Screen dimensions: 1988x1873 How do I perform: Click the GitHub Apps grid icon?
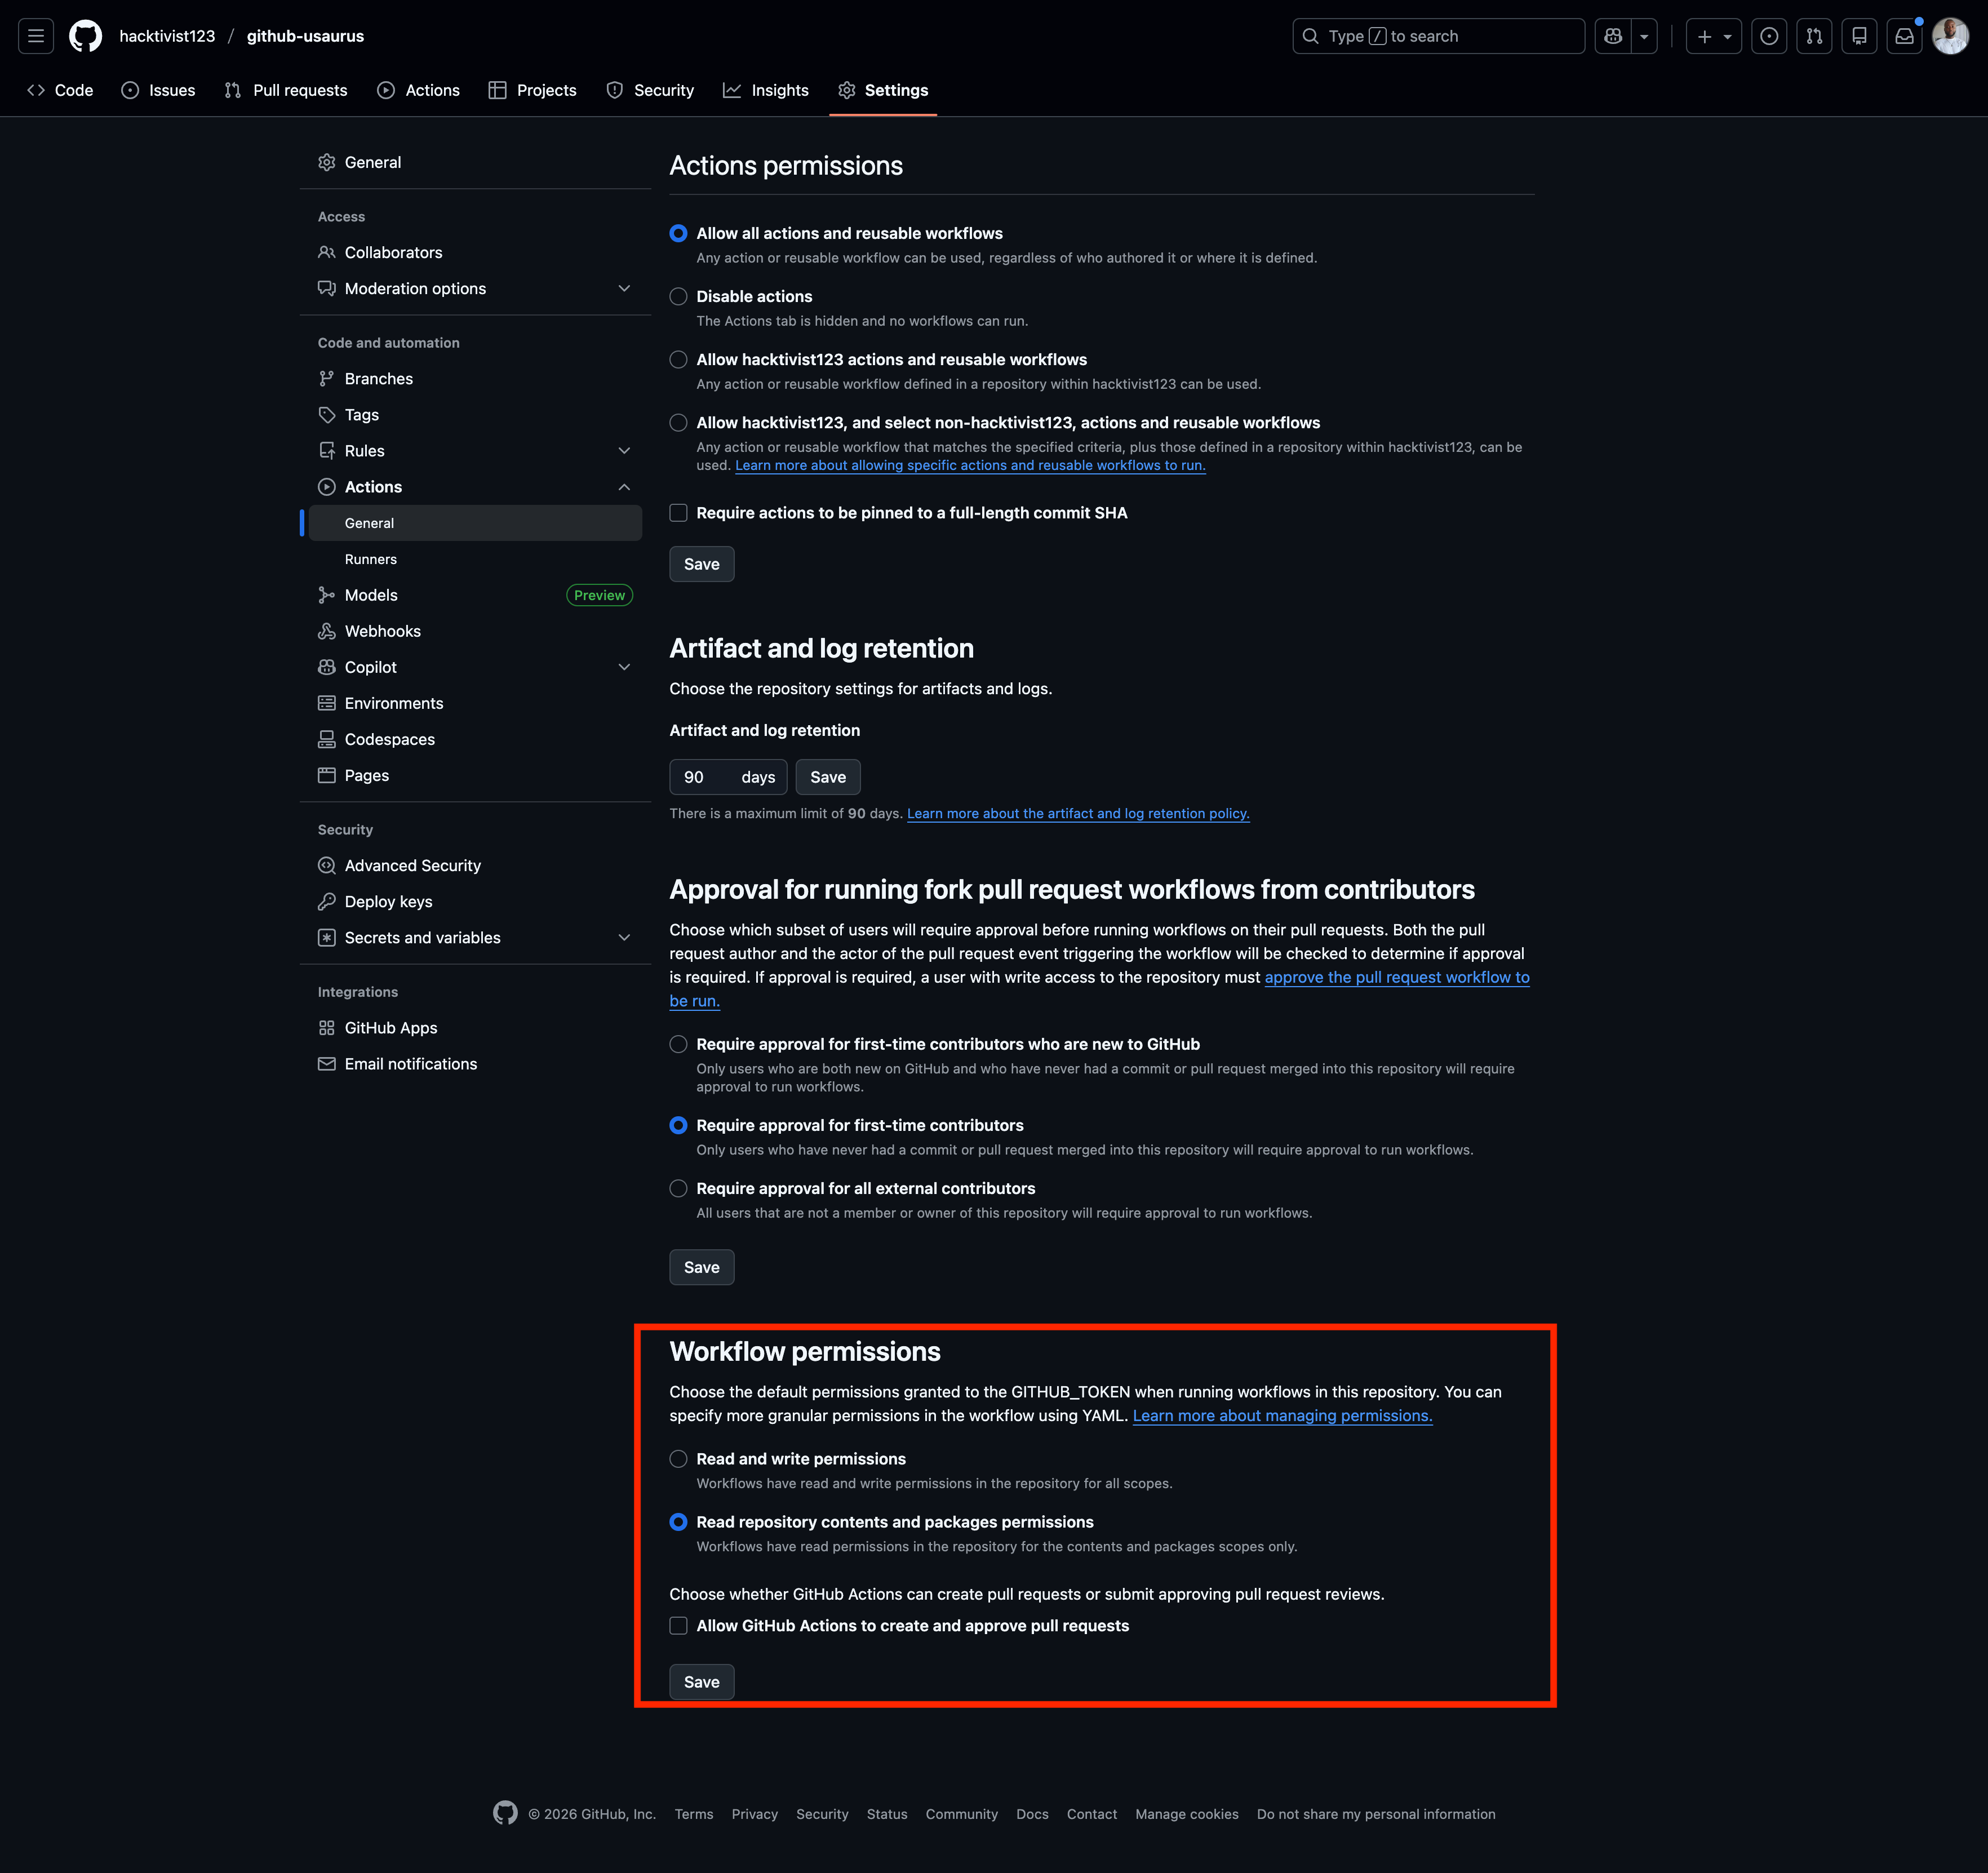(x=326, y=1028)
